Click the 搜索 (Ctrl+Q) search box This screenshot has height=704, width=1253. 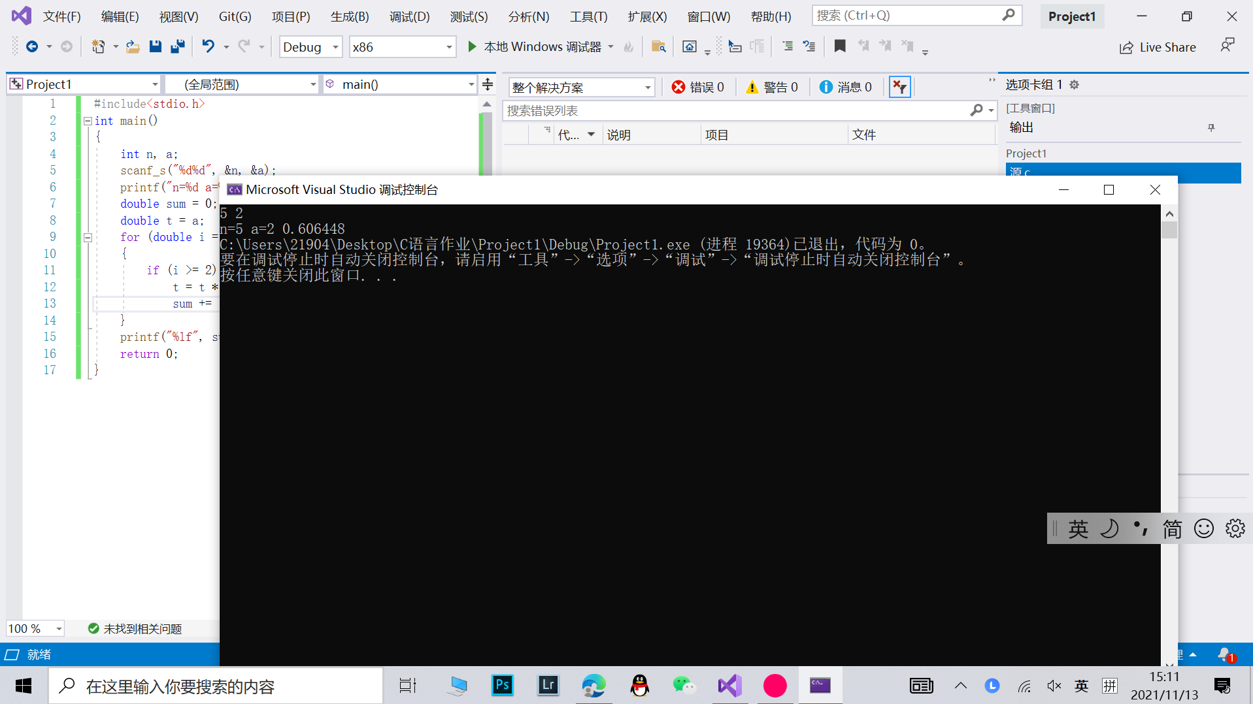[x=916, y=15]
